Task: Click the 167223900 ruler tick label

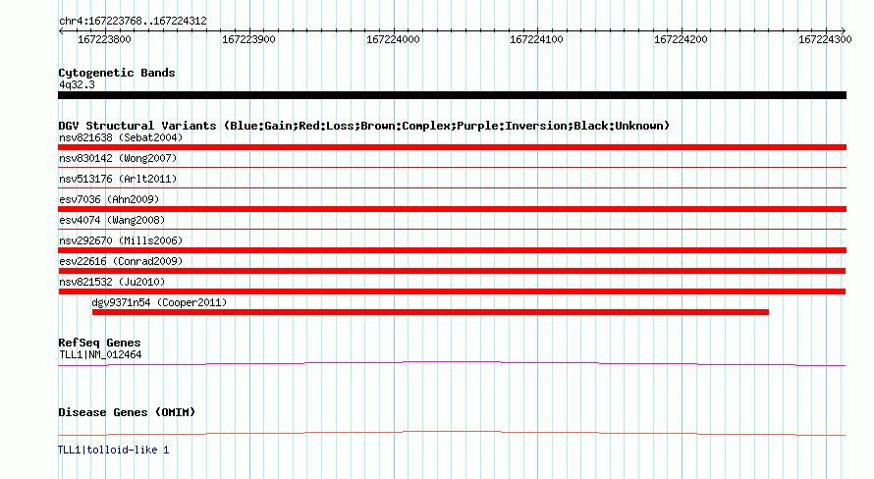Action: click(x=248, y=39)
